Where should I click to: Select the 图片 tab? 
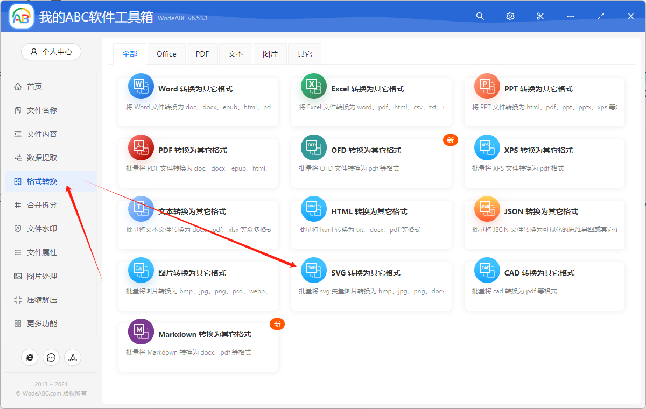pos(270,54)
